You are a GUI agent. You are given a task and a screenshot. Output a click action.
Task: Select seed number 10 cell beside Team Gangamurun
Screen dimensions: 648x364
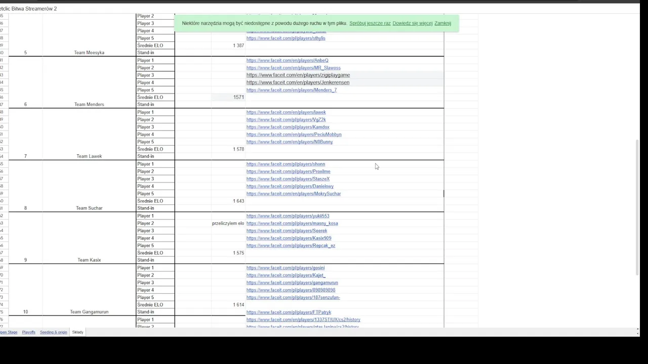pyautogui.click(x=25, y=312)
